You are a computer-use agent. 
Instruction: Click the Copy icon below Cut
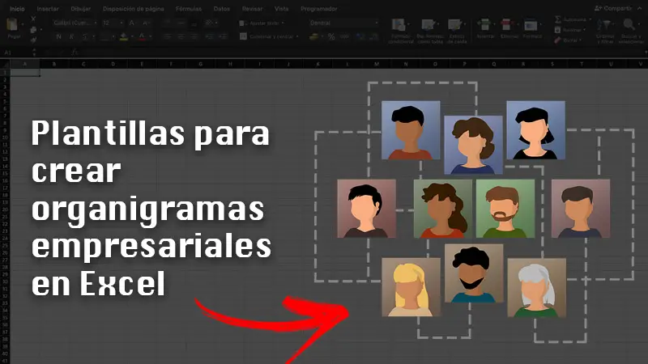(x=33, y=29)
